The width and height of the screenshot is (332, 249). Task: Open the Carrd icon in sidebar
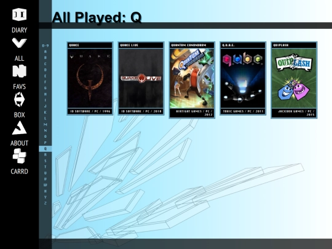click(19, 156)
